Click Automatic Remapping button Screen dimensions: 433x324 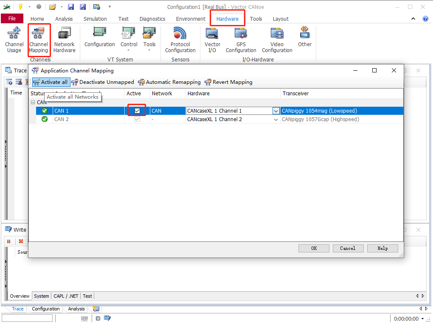(x=169, y=82)
